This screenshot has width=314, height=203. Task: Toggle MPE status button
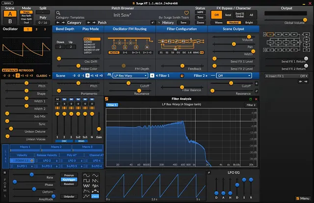tap(200, 12)
